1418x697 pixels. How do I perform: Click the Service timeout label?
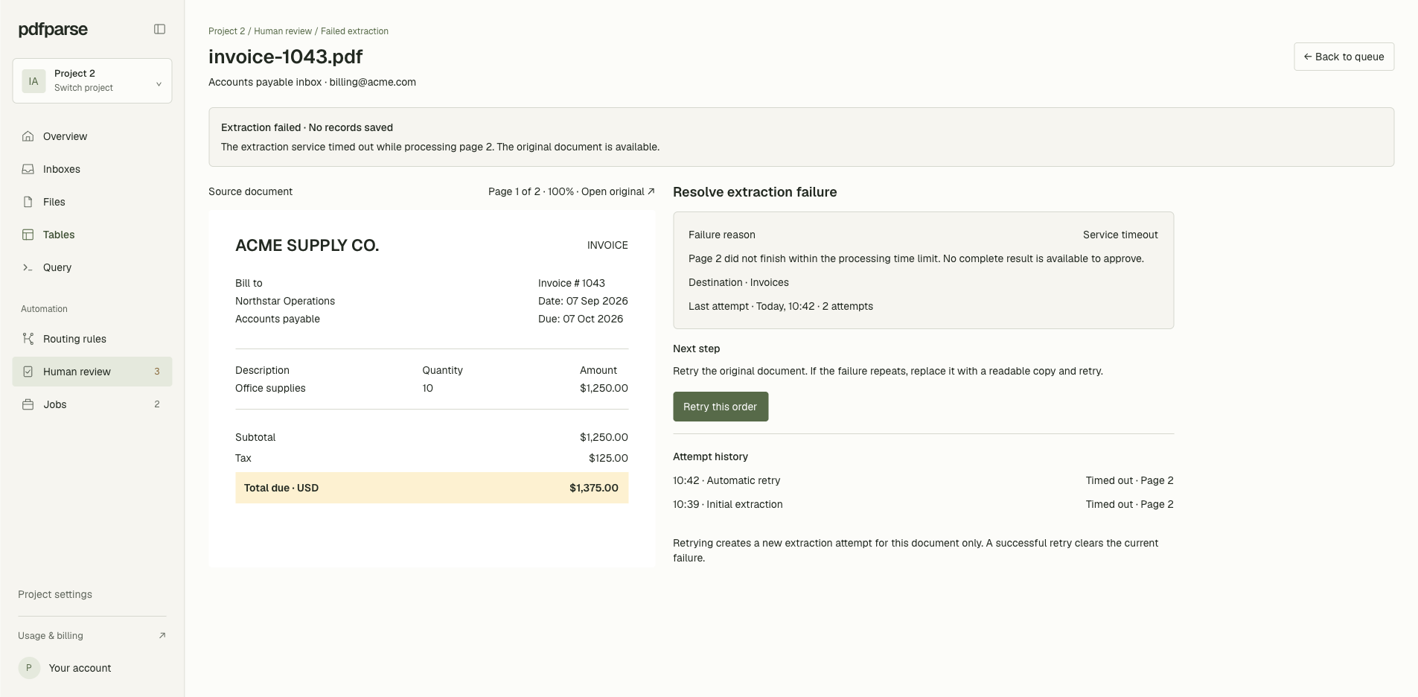(1120, 235)
